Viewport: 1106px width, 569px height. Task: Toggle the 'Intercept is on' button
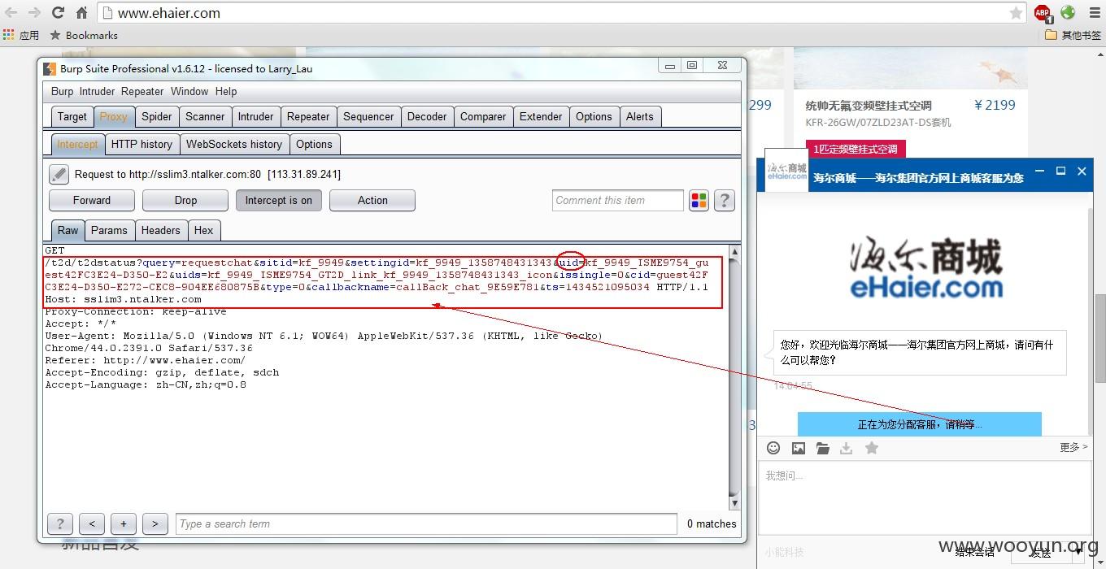coord(279,201)
